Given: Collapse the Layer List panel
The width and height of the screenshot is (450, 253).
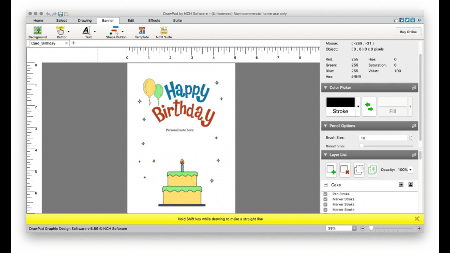Looking at the screenshot, I should [325, 155].
